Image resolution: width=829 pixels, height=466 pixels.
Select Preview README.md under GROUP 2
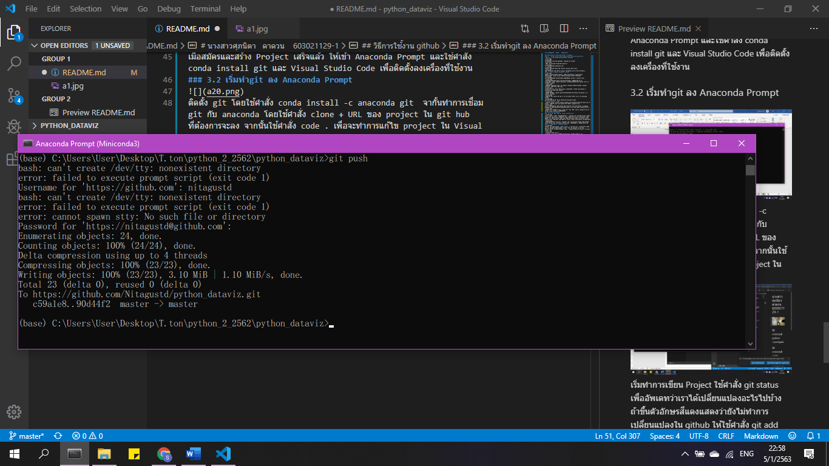click(x=88, y=112)
